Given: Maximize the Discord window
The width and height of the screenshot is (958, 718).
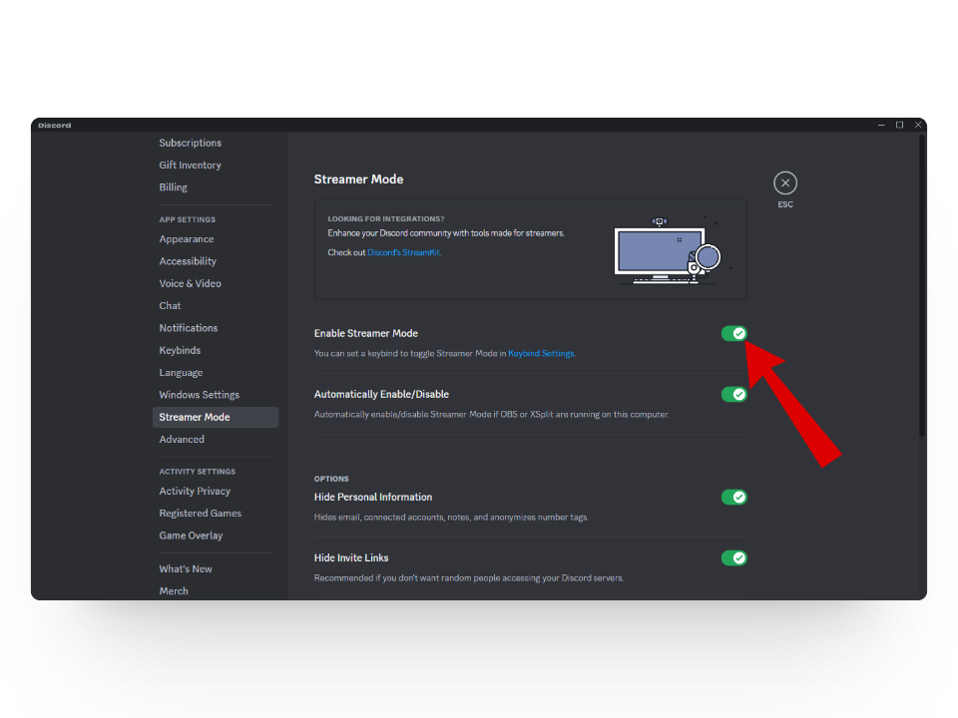Looking at the screenshot, I should (x=899, y=125).
